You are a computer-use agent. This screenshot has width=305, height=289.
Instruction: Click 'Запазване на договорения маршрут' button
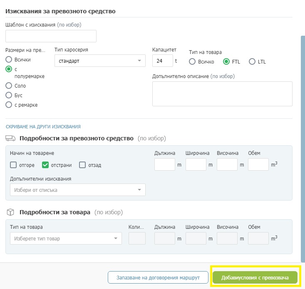pos(158,277)
